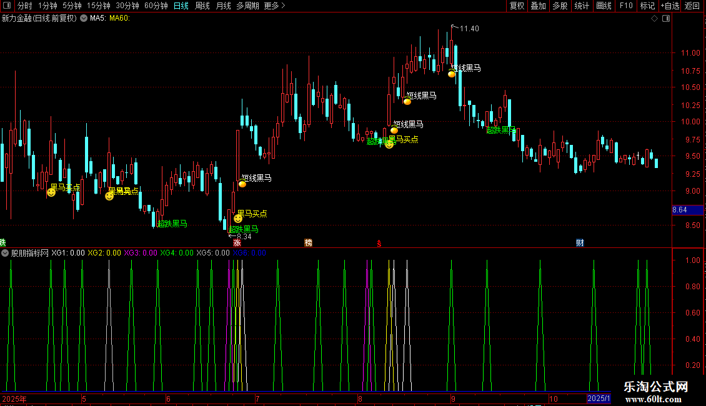Click the 新力金融(日线.前复权) chart title

click(39, 19)
